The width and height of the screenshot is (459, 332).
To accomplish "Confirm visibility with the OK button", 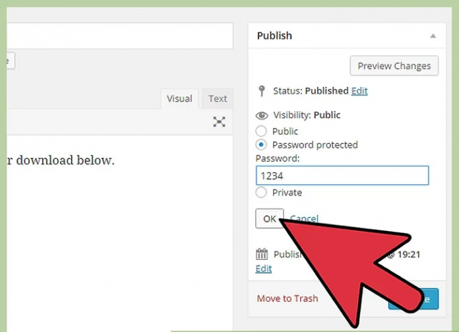I will 269,218.
